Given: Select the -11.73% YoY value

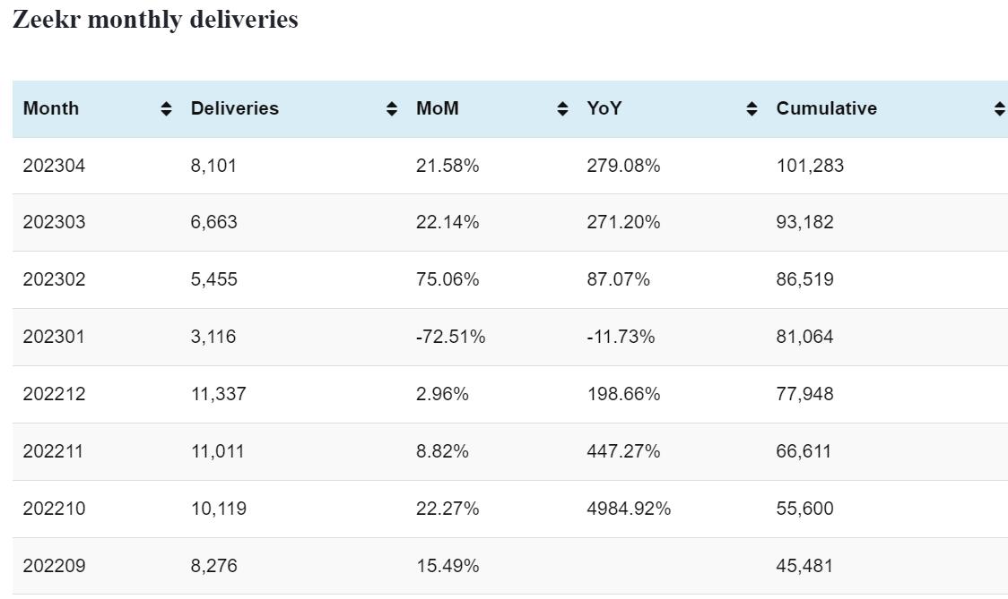Looking at the screenshot, I should coord(621,337).
